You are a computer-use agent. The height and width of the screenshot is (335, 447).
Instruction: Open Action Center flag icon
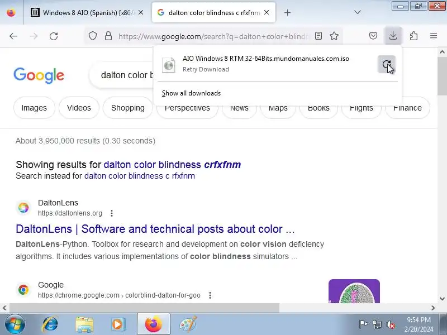[363, 324]
